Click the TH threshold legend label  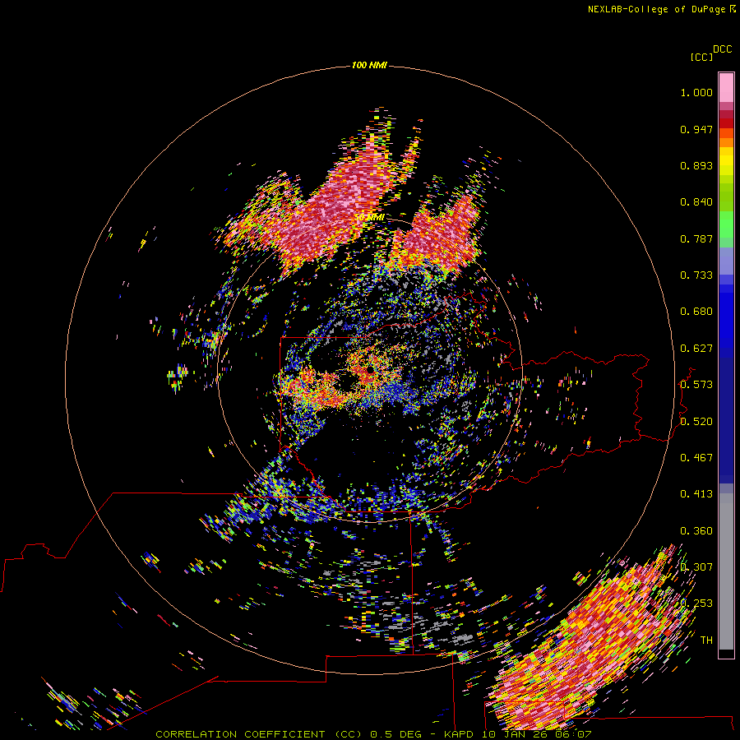pos(706,641)
